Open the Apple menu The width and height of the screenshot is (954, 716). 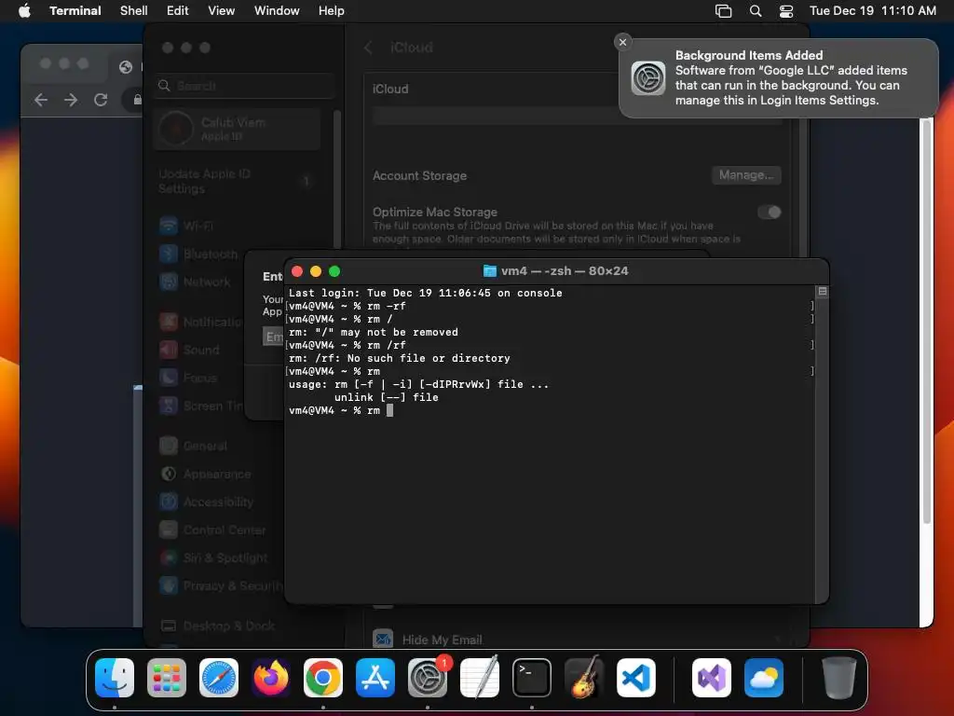[24, 10]
